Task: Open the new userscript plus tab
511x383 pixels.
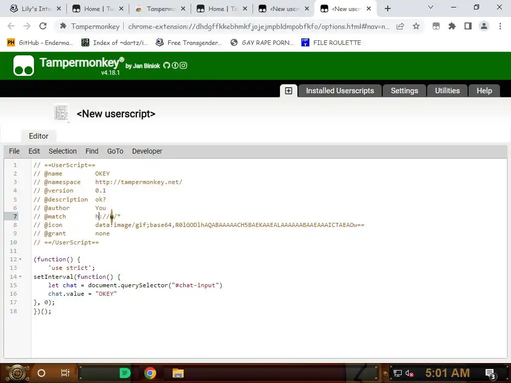Action: pos(288,91)
